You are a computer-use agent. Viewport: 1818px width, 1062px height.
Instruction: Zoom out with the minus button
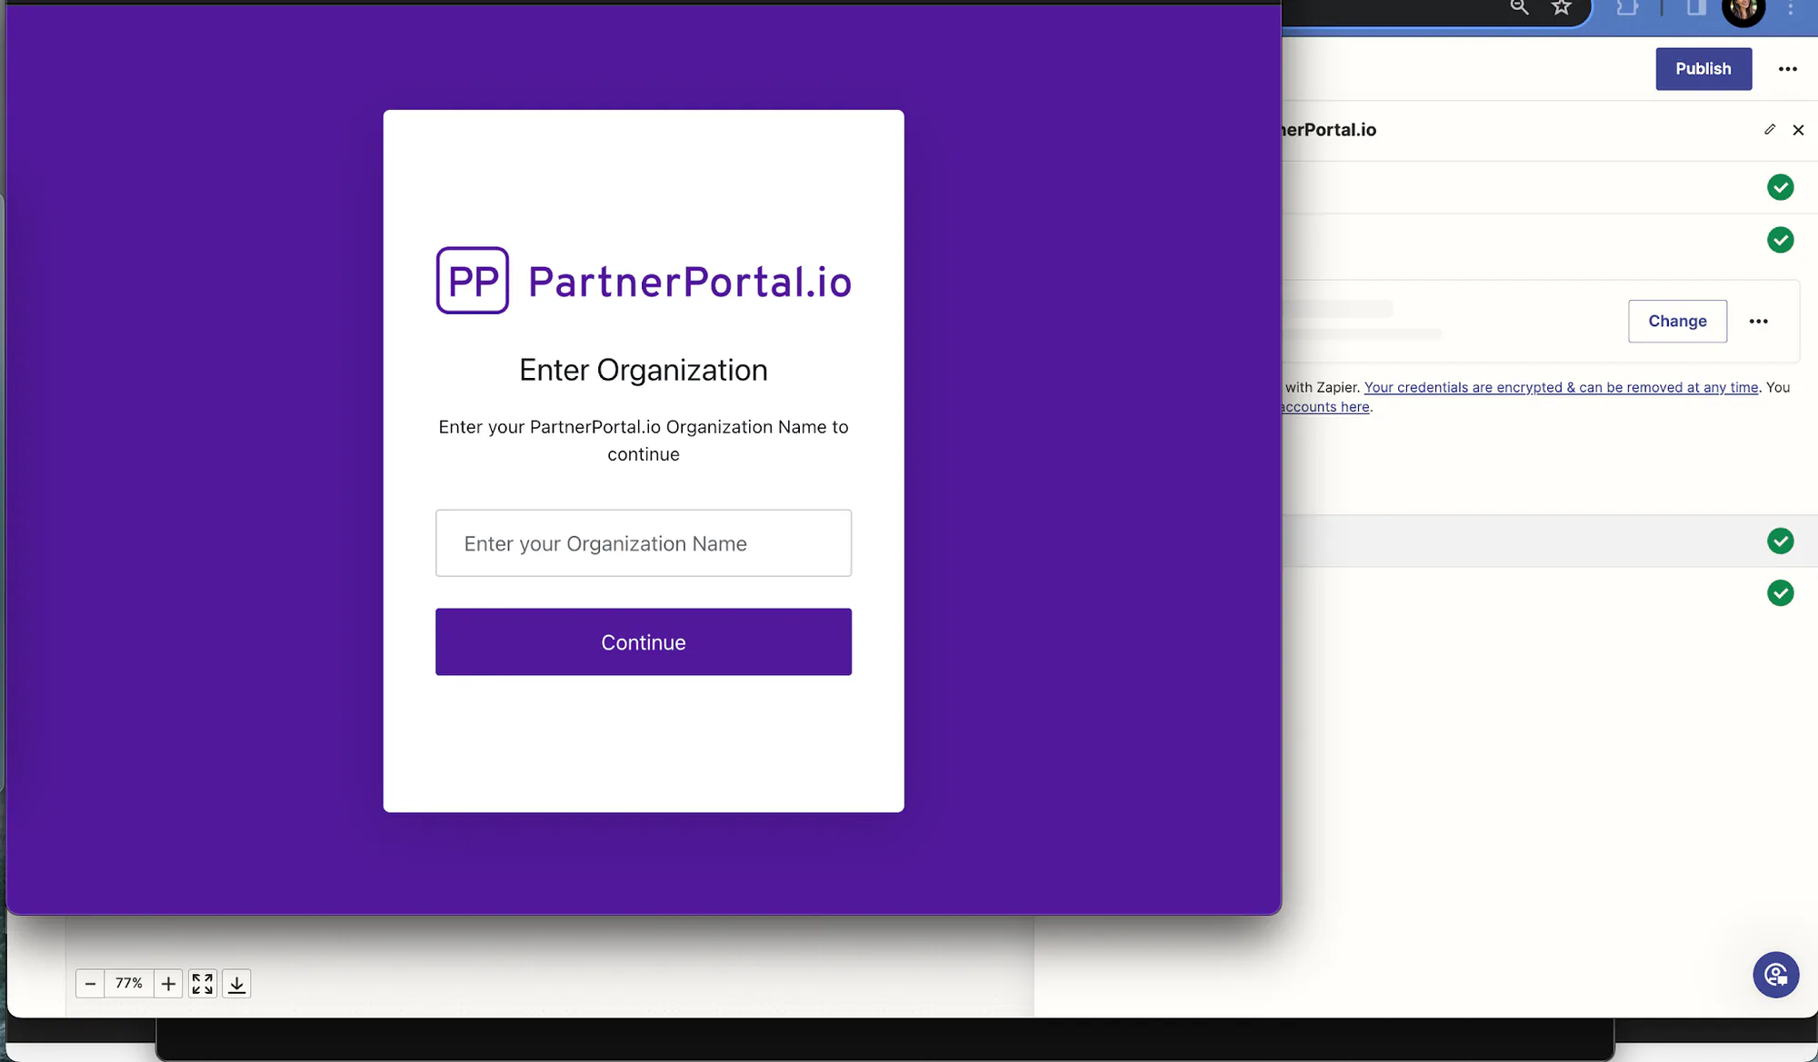tap(90, 984)
